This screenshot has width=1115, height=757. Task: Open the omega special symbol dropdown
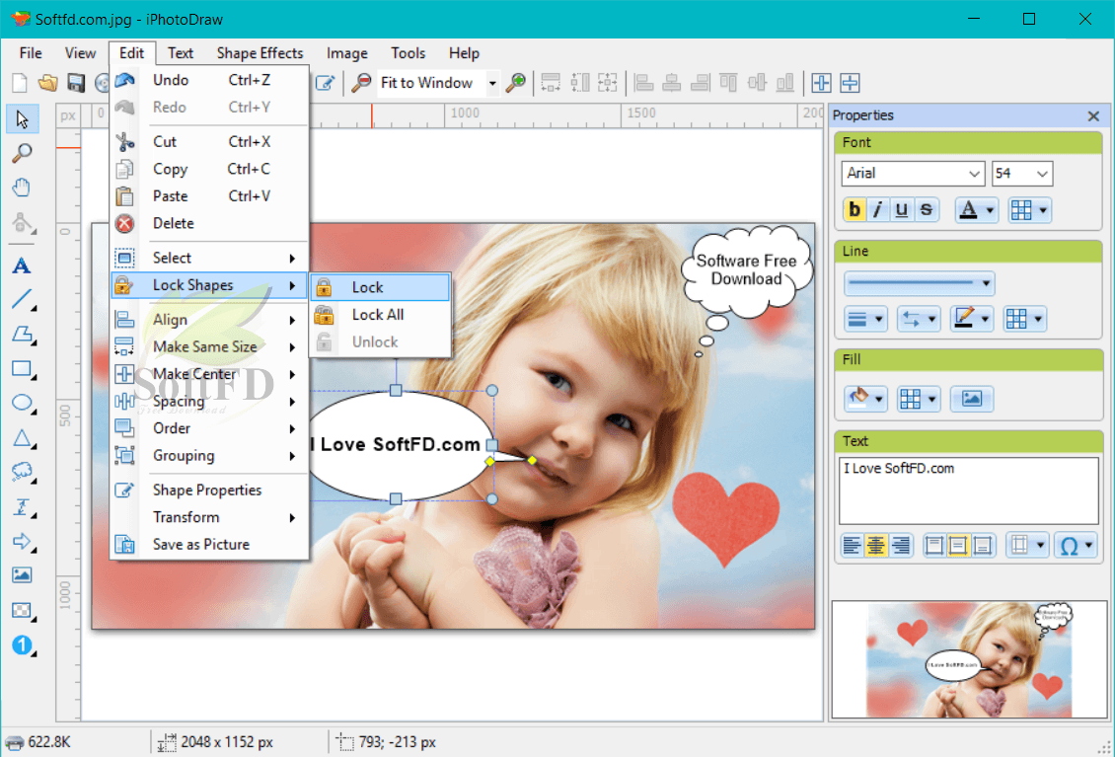[x=1076, y=546]
